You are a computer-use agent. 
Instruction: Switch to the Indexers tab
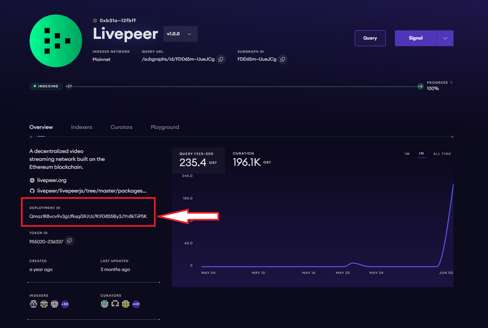tap(81, 127)
